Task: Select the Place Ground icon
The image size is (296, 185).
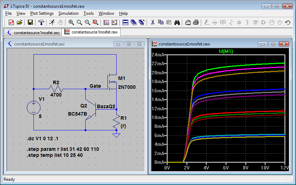Action: point(215,23)
